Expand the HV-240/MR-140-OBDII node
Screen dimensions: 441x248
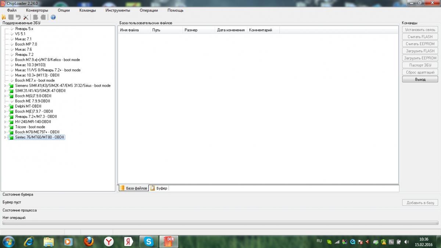[x=5, y=122]
